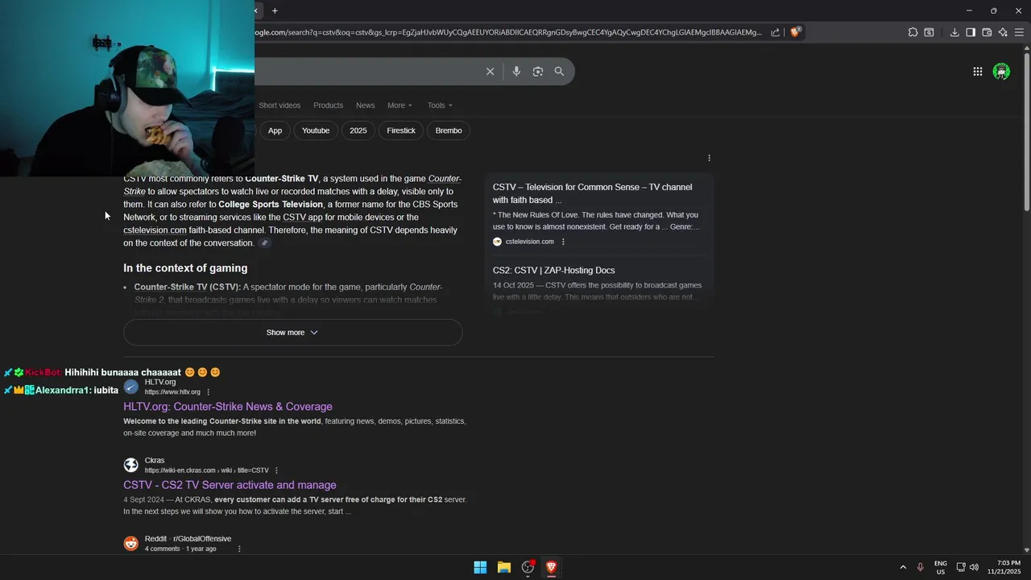The width and height of the screenshot is (1031, 580).
Task: Open the browser extensions puzzle icon
Action: 913,32
